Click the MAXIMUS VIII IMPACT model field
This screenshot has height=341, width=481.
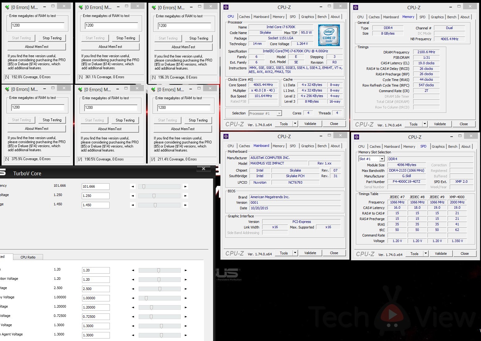(279, 163)
